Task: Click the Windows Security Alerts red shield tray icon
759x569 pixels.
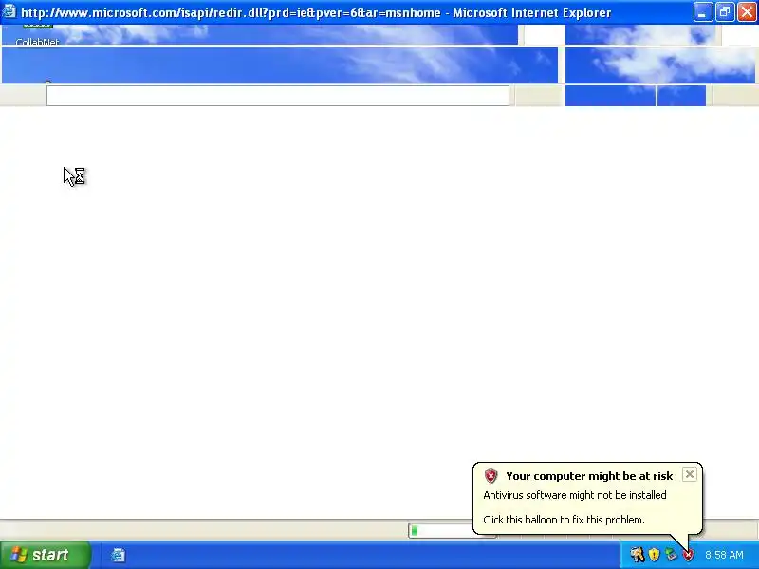Action: click(688, 555)
